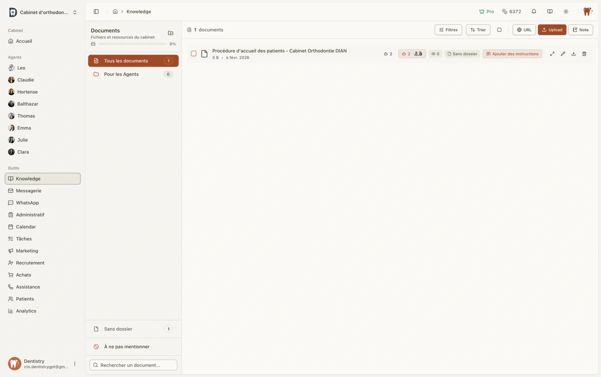Edit document with the pencil icon

point(563,54)
